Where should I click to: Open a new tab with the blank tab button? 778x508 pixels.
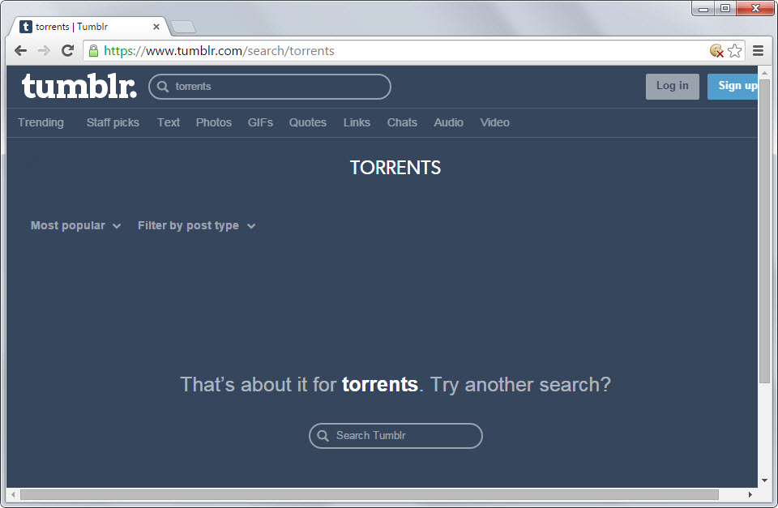(182, 27)
